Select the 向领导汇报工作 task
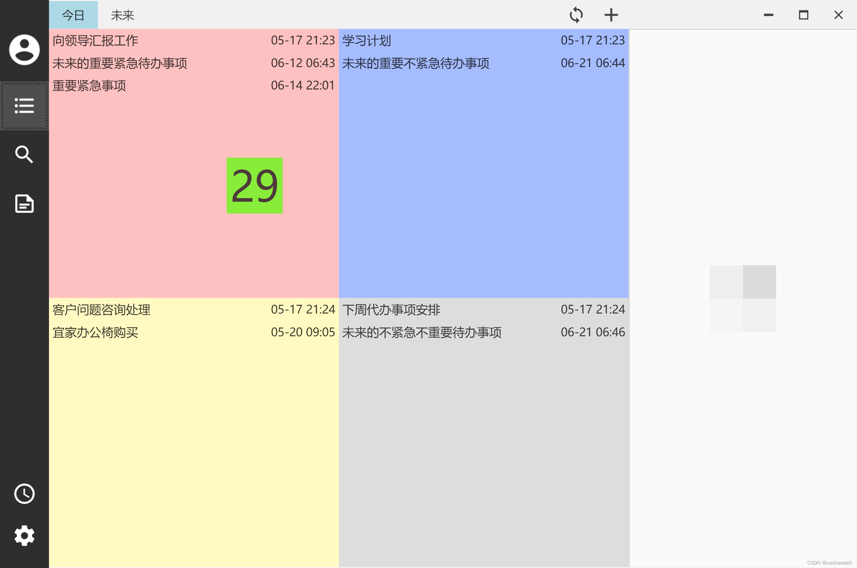The height and width of the screenshot is (568, 857). 95,41
